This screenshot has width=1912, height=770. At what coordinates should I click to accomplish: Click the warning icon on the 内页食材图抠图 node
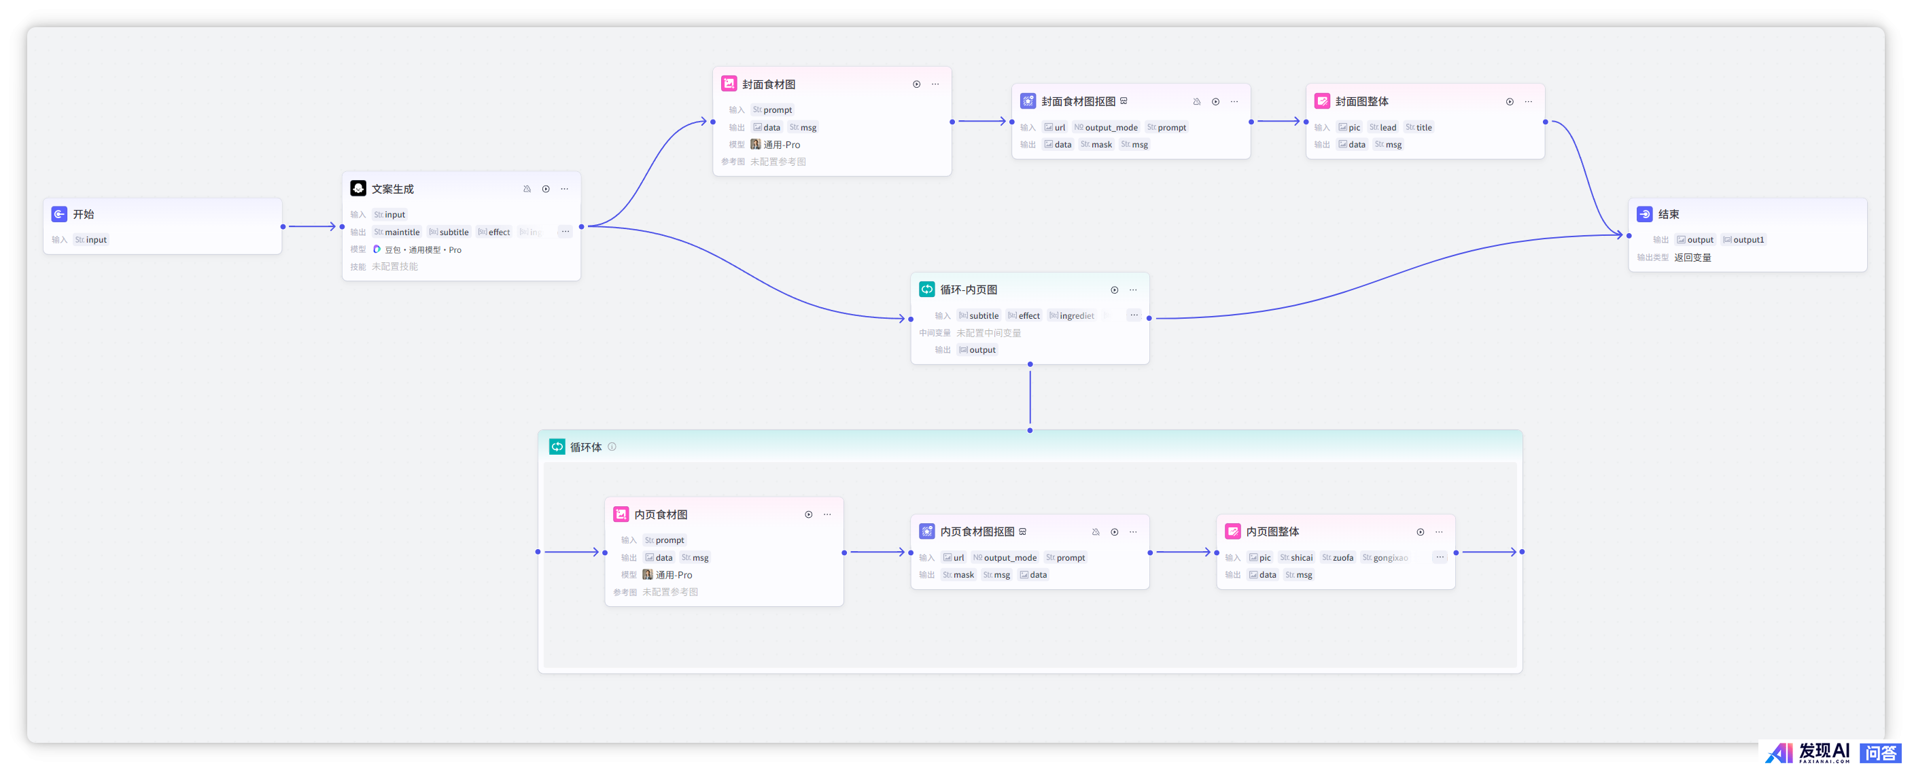(x=1096, y=532)
